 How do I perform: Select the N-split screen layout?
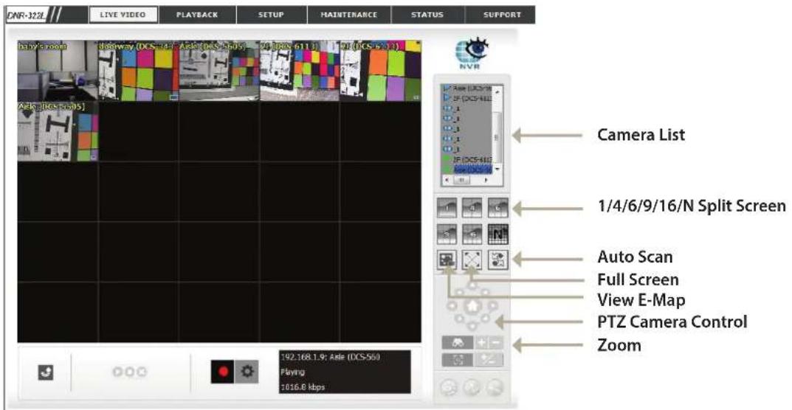pyautogui.click(x=497, y=233)
